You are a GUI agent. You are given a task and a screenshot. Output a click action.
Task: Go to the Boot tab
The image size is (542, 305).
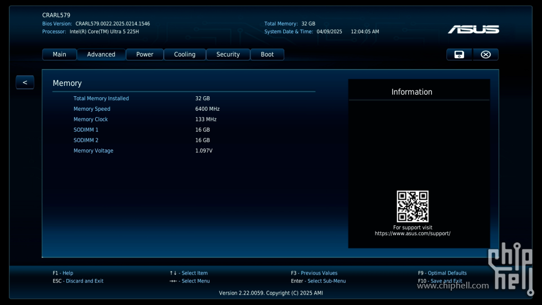click(x=267, y=55)
